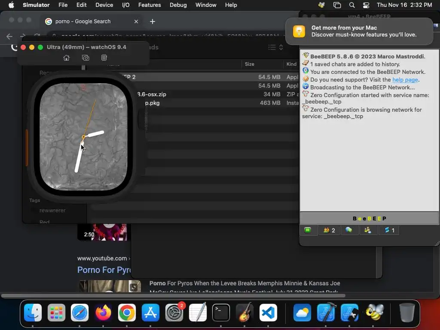Open the Features menu
Viewport: 440px width, 330px height.
coord(150,5)
